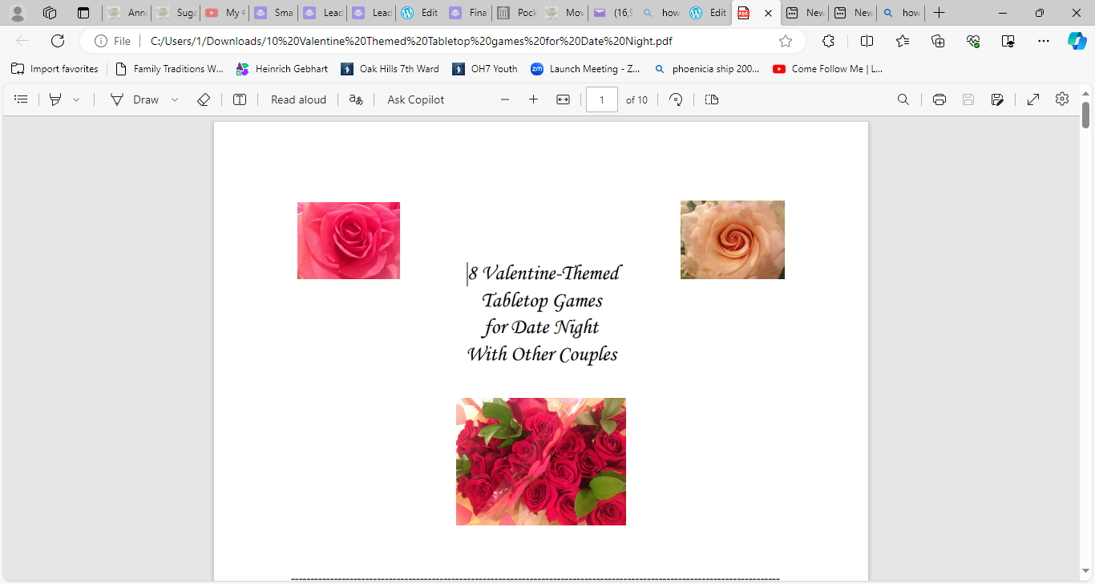Switch to the Pock tab
The image size is (1095, 584).
[x=516, y=13]
